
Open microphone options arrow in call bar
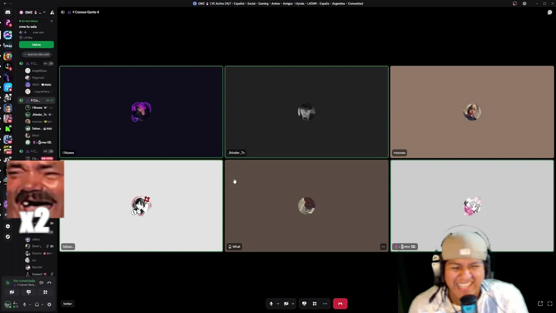pyautogui.click(x=278, y=303)
